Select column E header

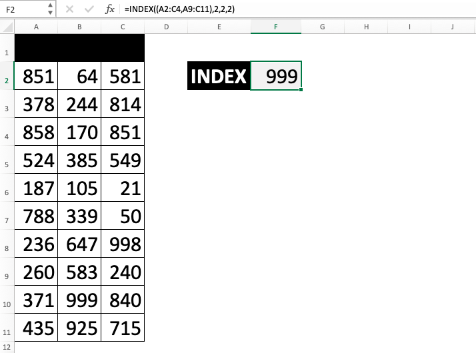219,27
